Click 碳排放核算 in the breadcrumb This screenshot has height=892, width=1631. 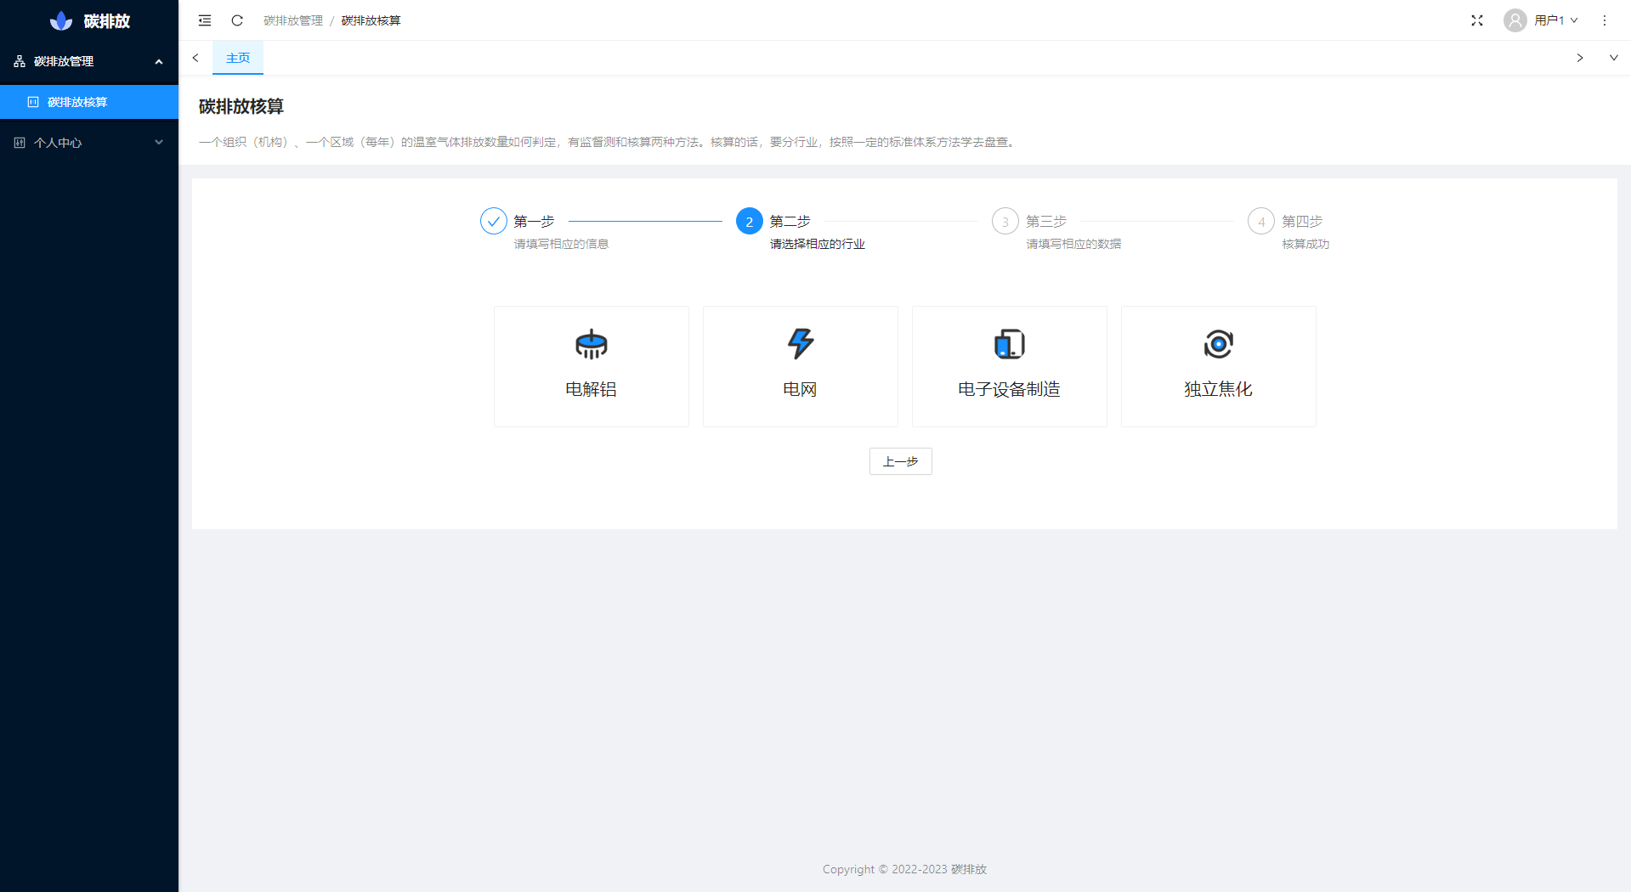(x=371, y=20)
